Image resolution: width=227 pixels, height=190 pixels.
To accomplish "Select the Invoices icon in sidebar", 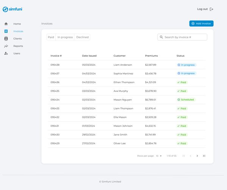I will coord(6,31).
